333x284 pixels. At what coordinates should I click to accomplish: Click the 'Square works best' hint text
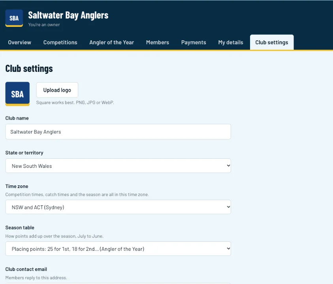pyautogui.click(x=75, y=102)
